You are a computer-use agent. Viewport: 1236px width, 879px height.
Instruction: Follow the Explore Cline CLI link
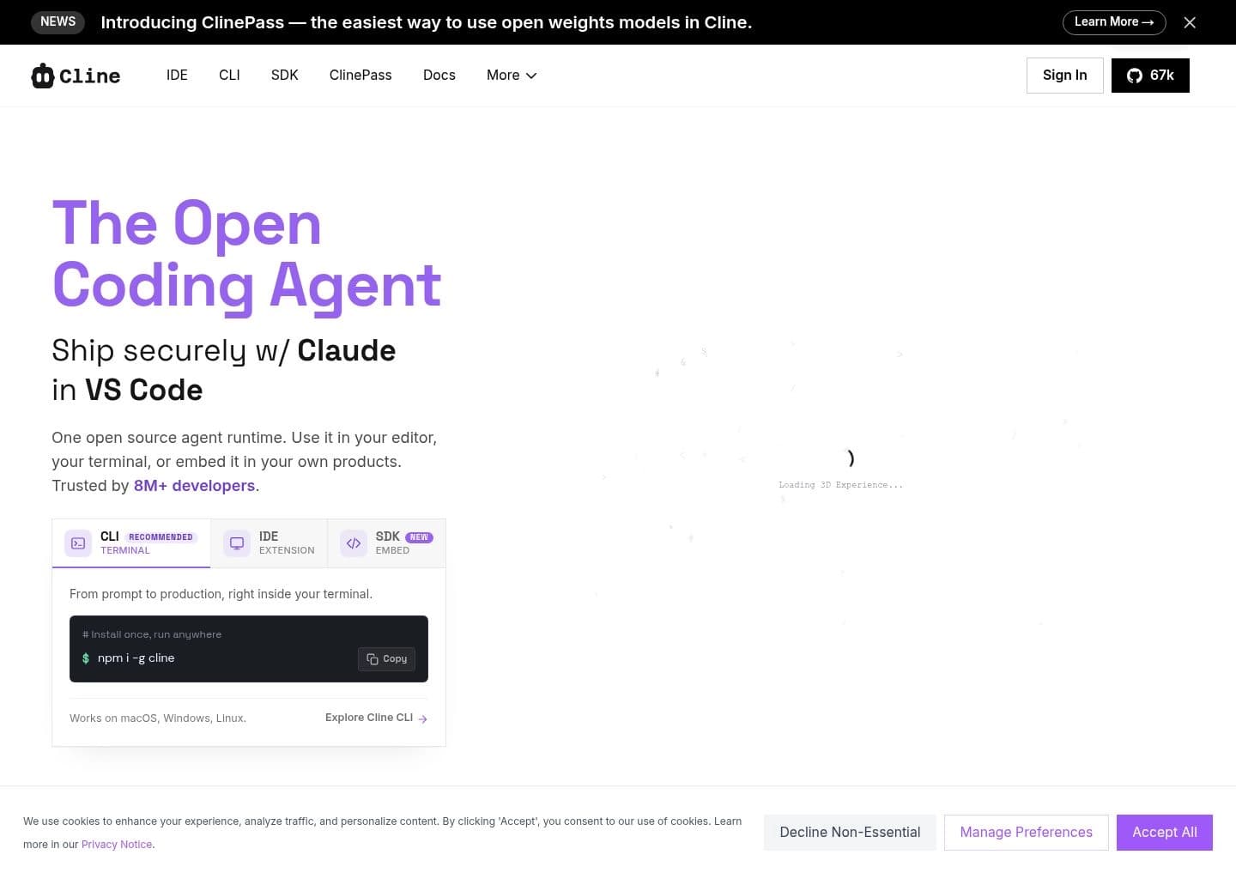376,718
